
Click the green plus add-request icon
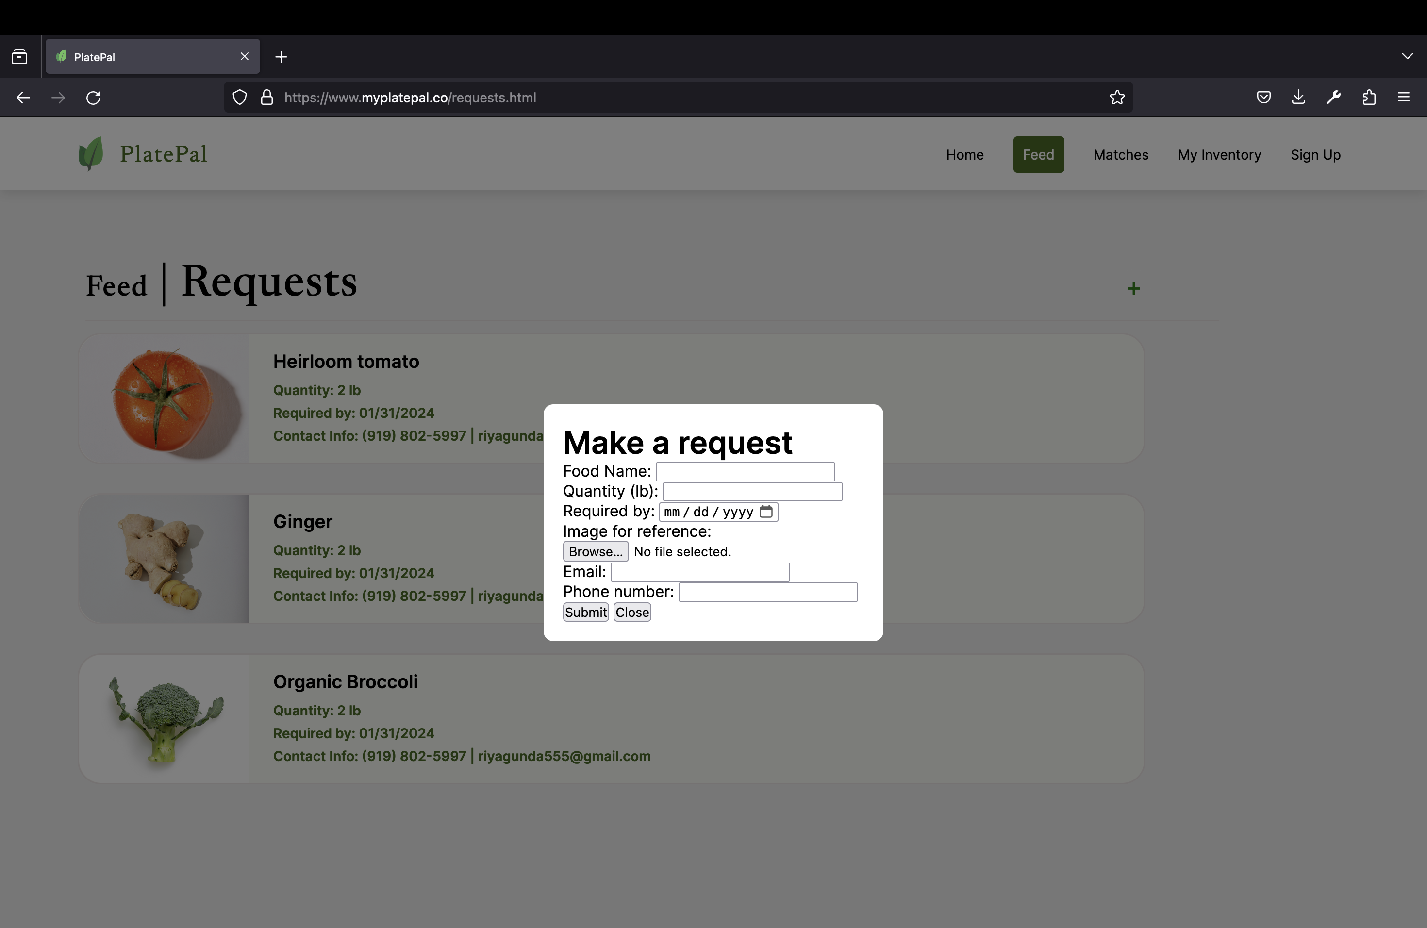coord(1133,288)
